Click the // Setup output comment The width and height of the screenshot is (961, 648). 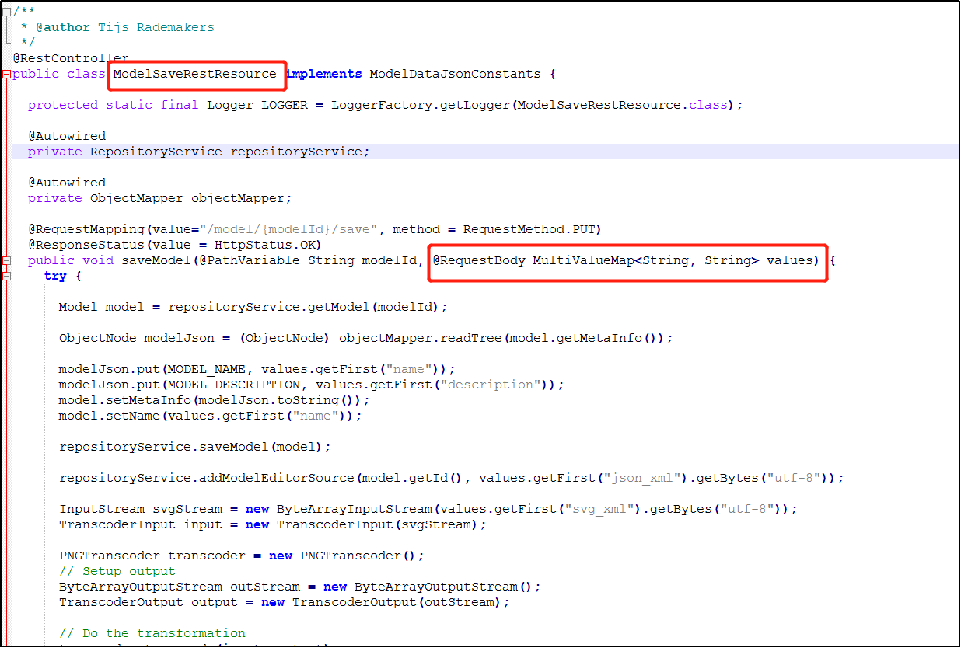click(x=117, y=570)
